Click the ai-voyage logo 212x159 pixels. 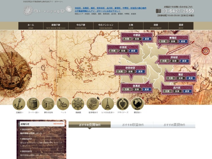pos(47,10)
